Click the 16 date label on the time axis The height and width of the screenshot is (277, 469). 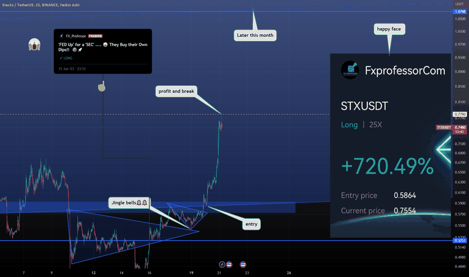click(149, 273)
